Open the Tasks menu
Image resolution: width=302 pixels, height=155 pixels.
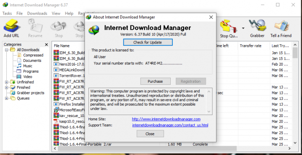click(7, 13)
